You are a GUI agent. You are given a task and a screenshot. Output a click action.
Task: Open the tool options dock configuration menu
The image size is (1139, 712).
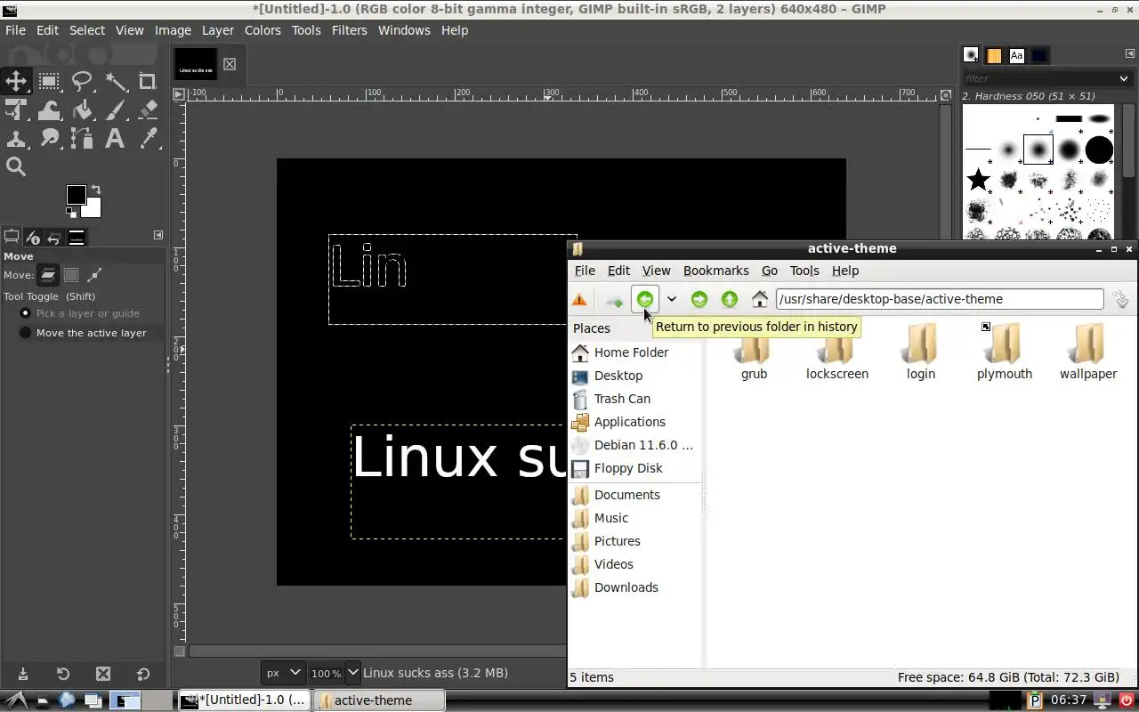click(x=158, y=235)
